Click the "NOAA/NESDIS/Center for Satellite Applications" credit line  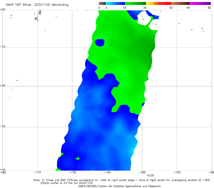tap(119, 186)
